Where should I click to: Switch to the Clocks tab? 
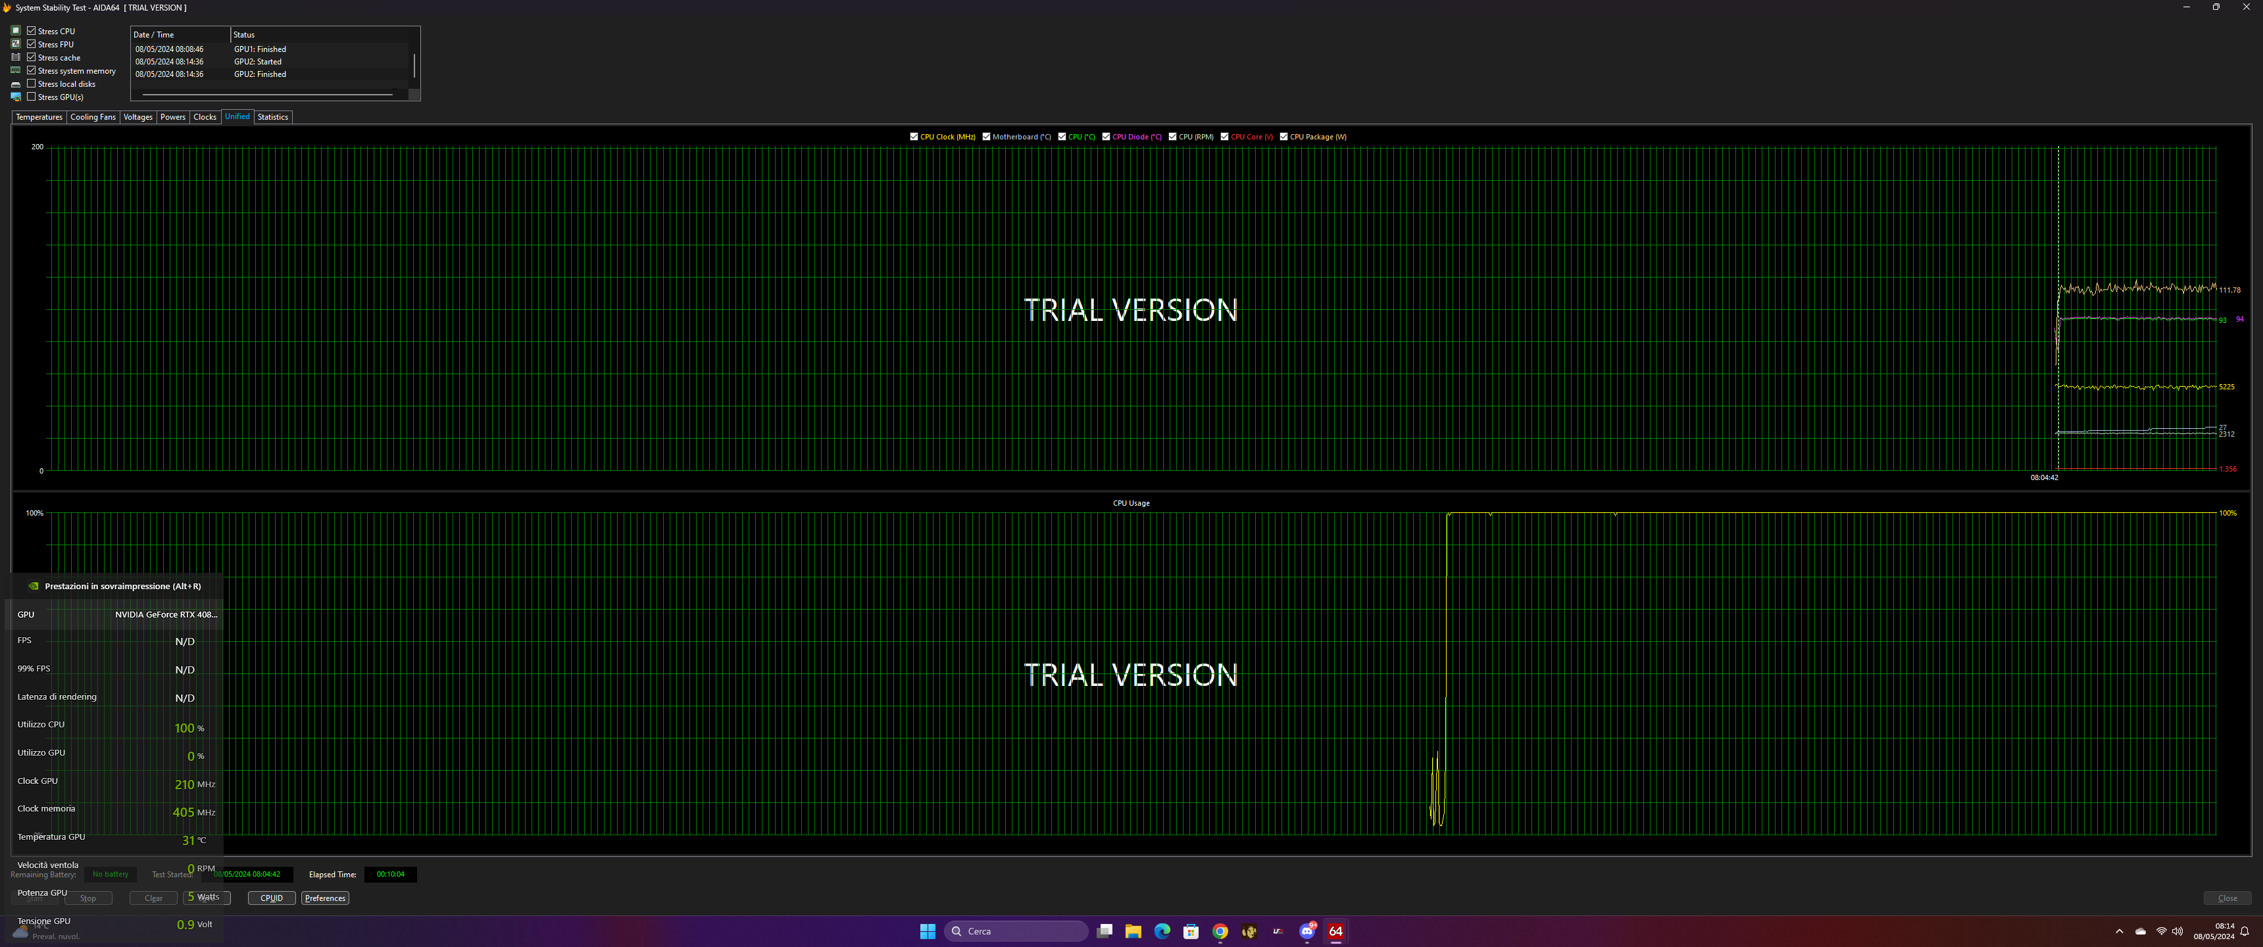[x=205, y=117]
